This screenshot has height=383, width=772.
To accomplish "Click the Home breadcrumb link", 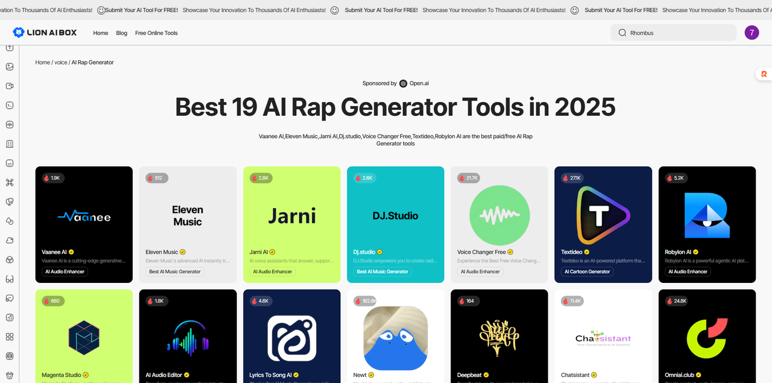I will 43,62.
